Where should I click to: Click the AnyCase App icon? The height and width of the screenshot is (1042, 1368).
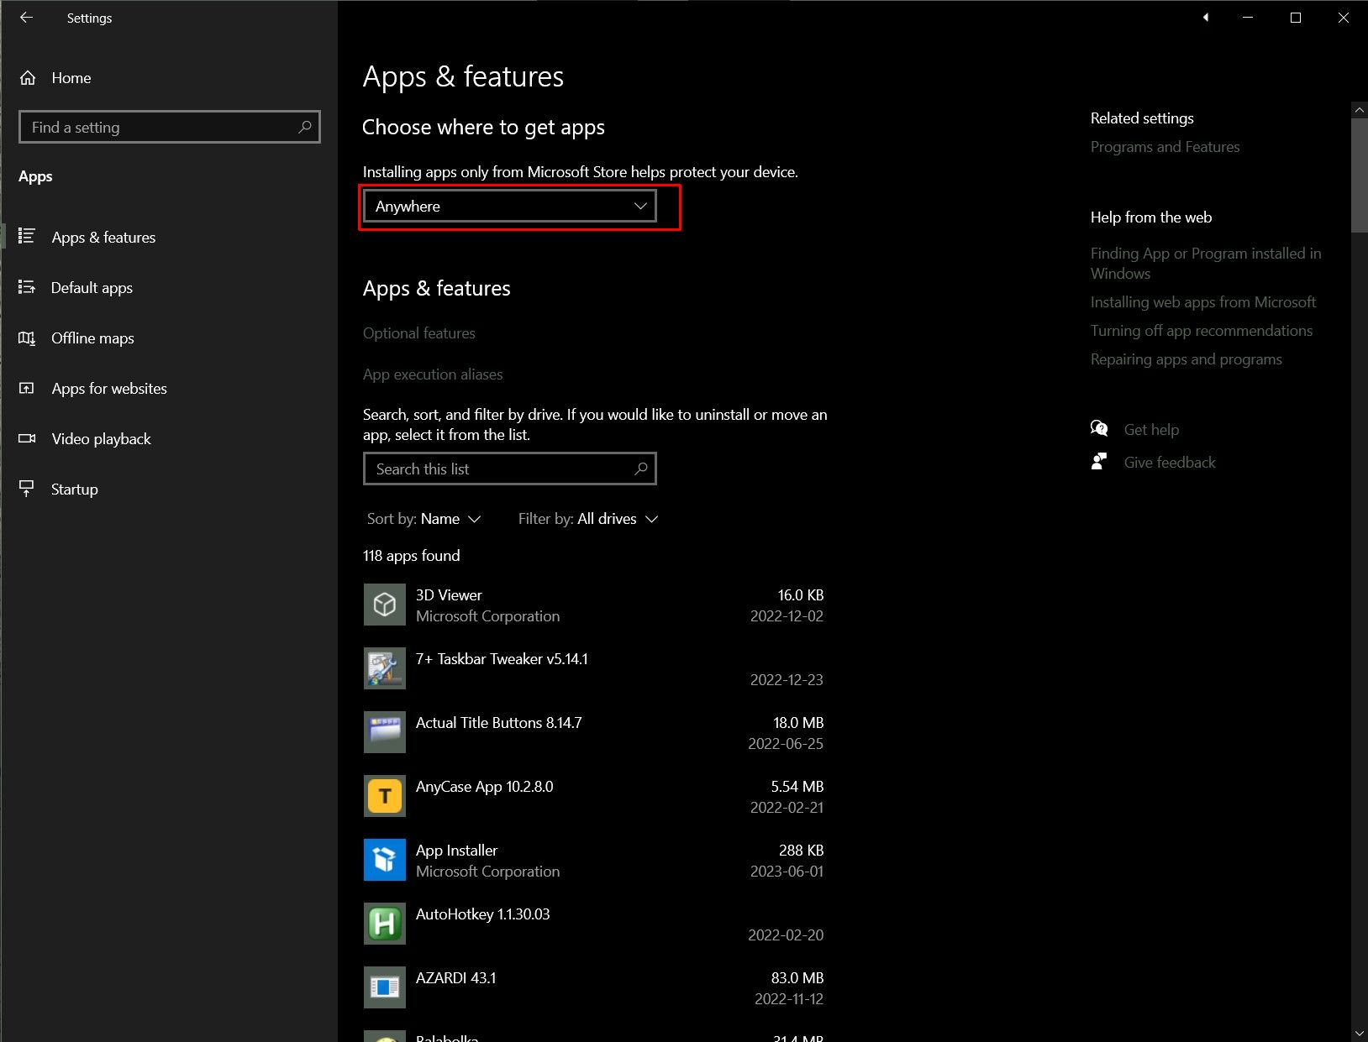point(385,796)
